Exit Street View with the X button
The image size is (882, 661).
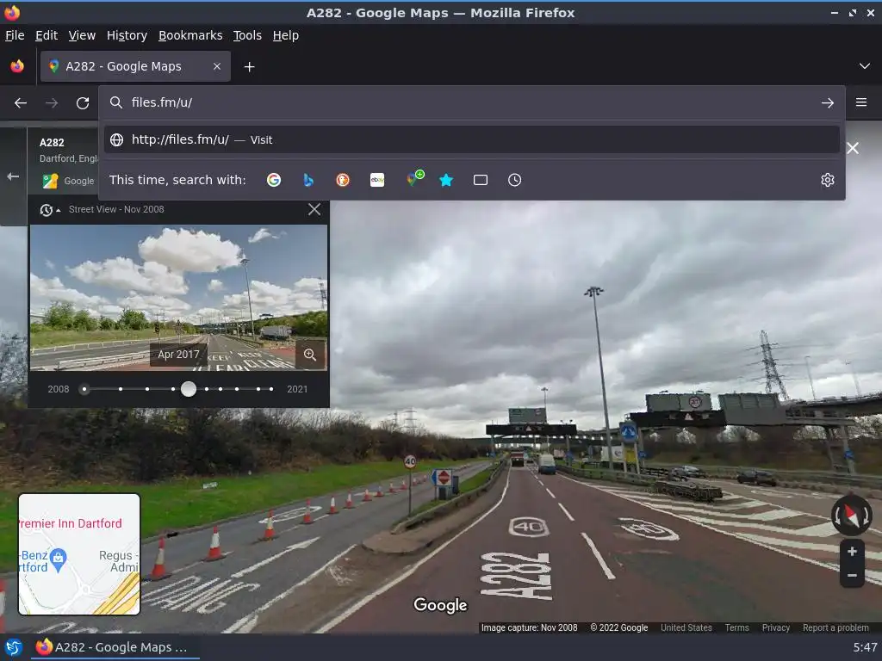pos(853,148)
